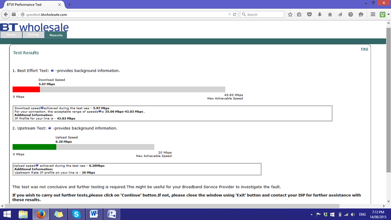This screenshot has width=391, height=220.
Task: Click help icon after 'range of speeds'
Action: tap(99, 112)
